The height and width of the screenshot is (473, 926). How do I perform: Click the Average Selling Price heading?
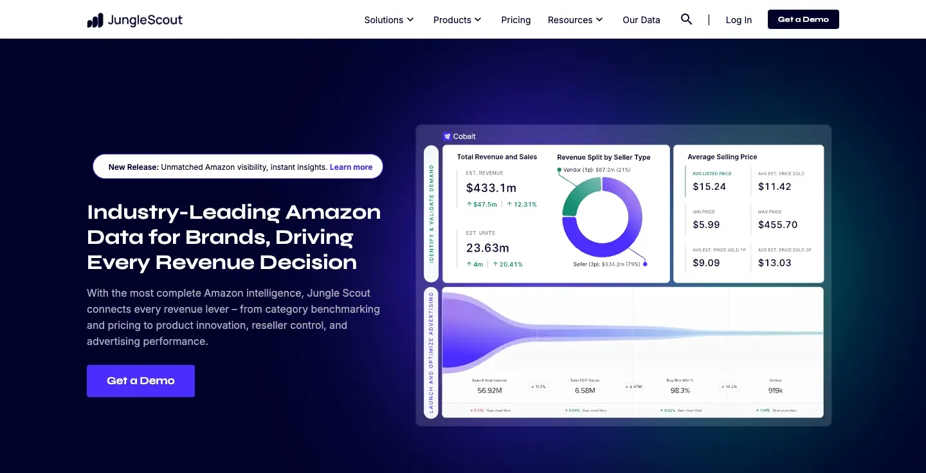tap(722, 157)
